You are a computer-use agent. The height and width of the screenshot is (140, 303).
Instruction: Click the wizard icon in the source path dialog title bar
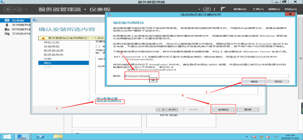pyautogui.click(x=109, y=14)
